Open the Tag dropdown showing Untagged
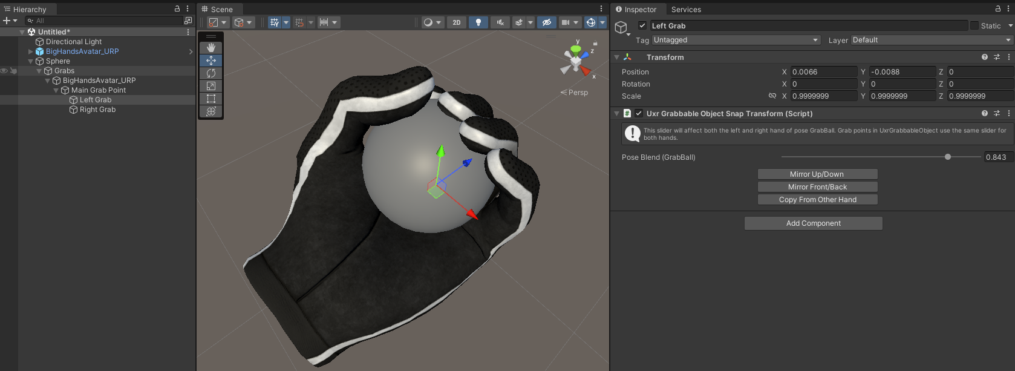Image resolution: width=1015 pixels, height=371 pixels. [x=736, y=40]
